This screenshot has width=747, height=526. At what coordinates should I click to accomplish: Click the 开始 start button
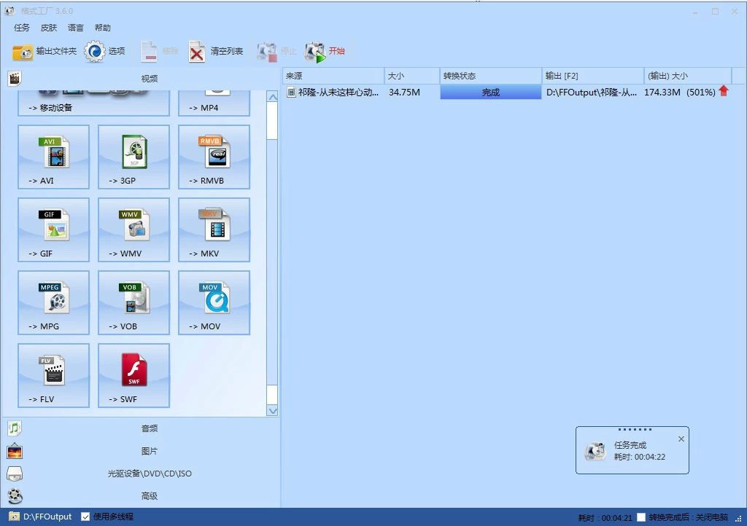pos(325,52)
